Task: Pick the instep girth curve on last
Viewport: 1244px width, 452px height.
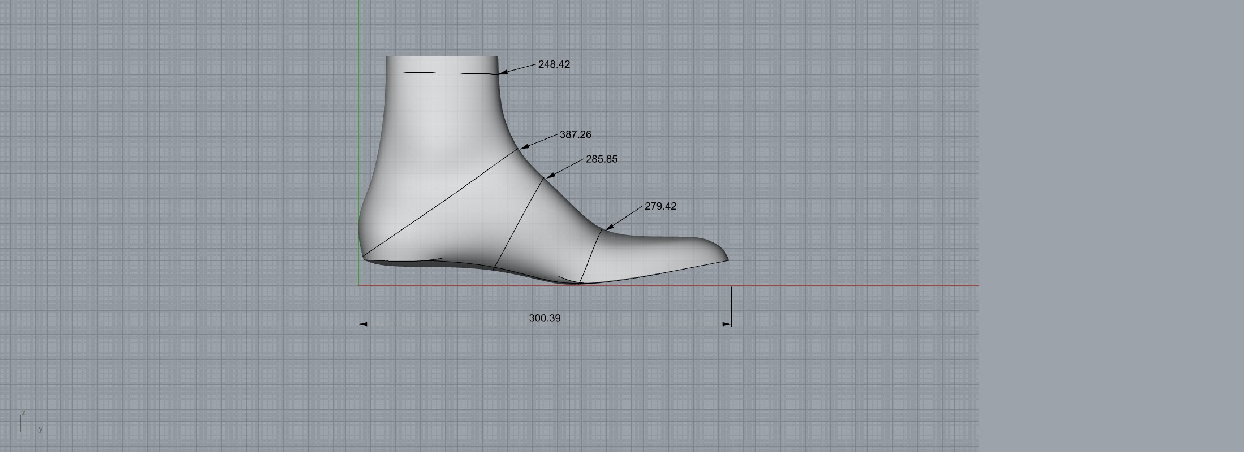Action: [x=519, y=223]
